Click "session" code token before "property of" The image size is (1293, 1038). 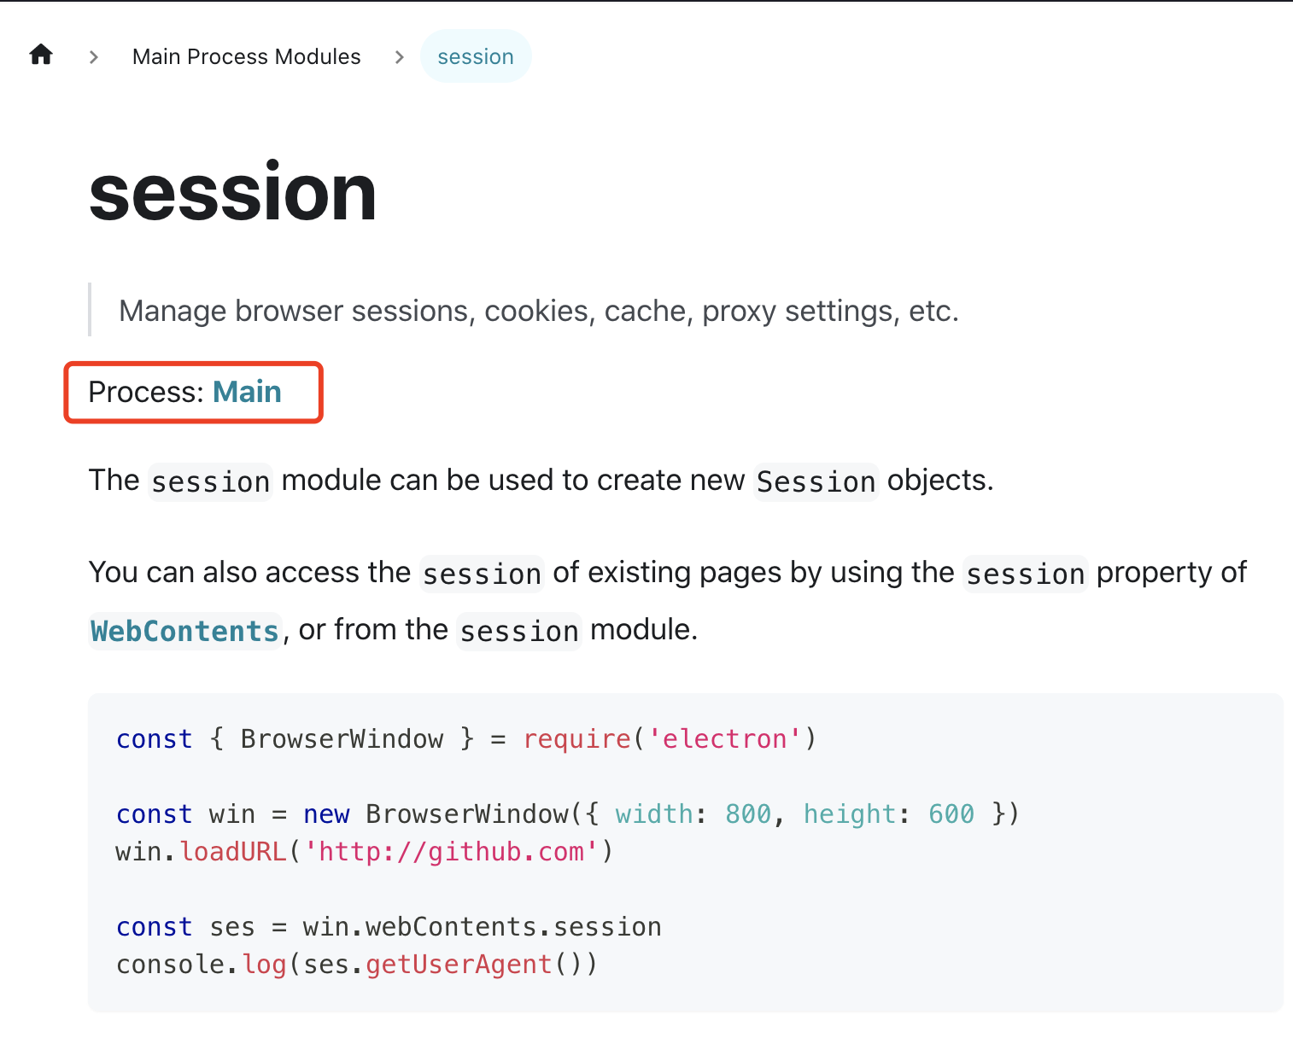pos(1025,574)
